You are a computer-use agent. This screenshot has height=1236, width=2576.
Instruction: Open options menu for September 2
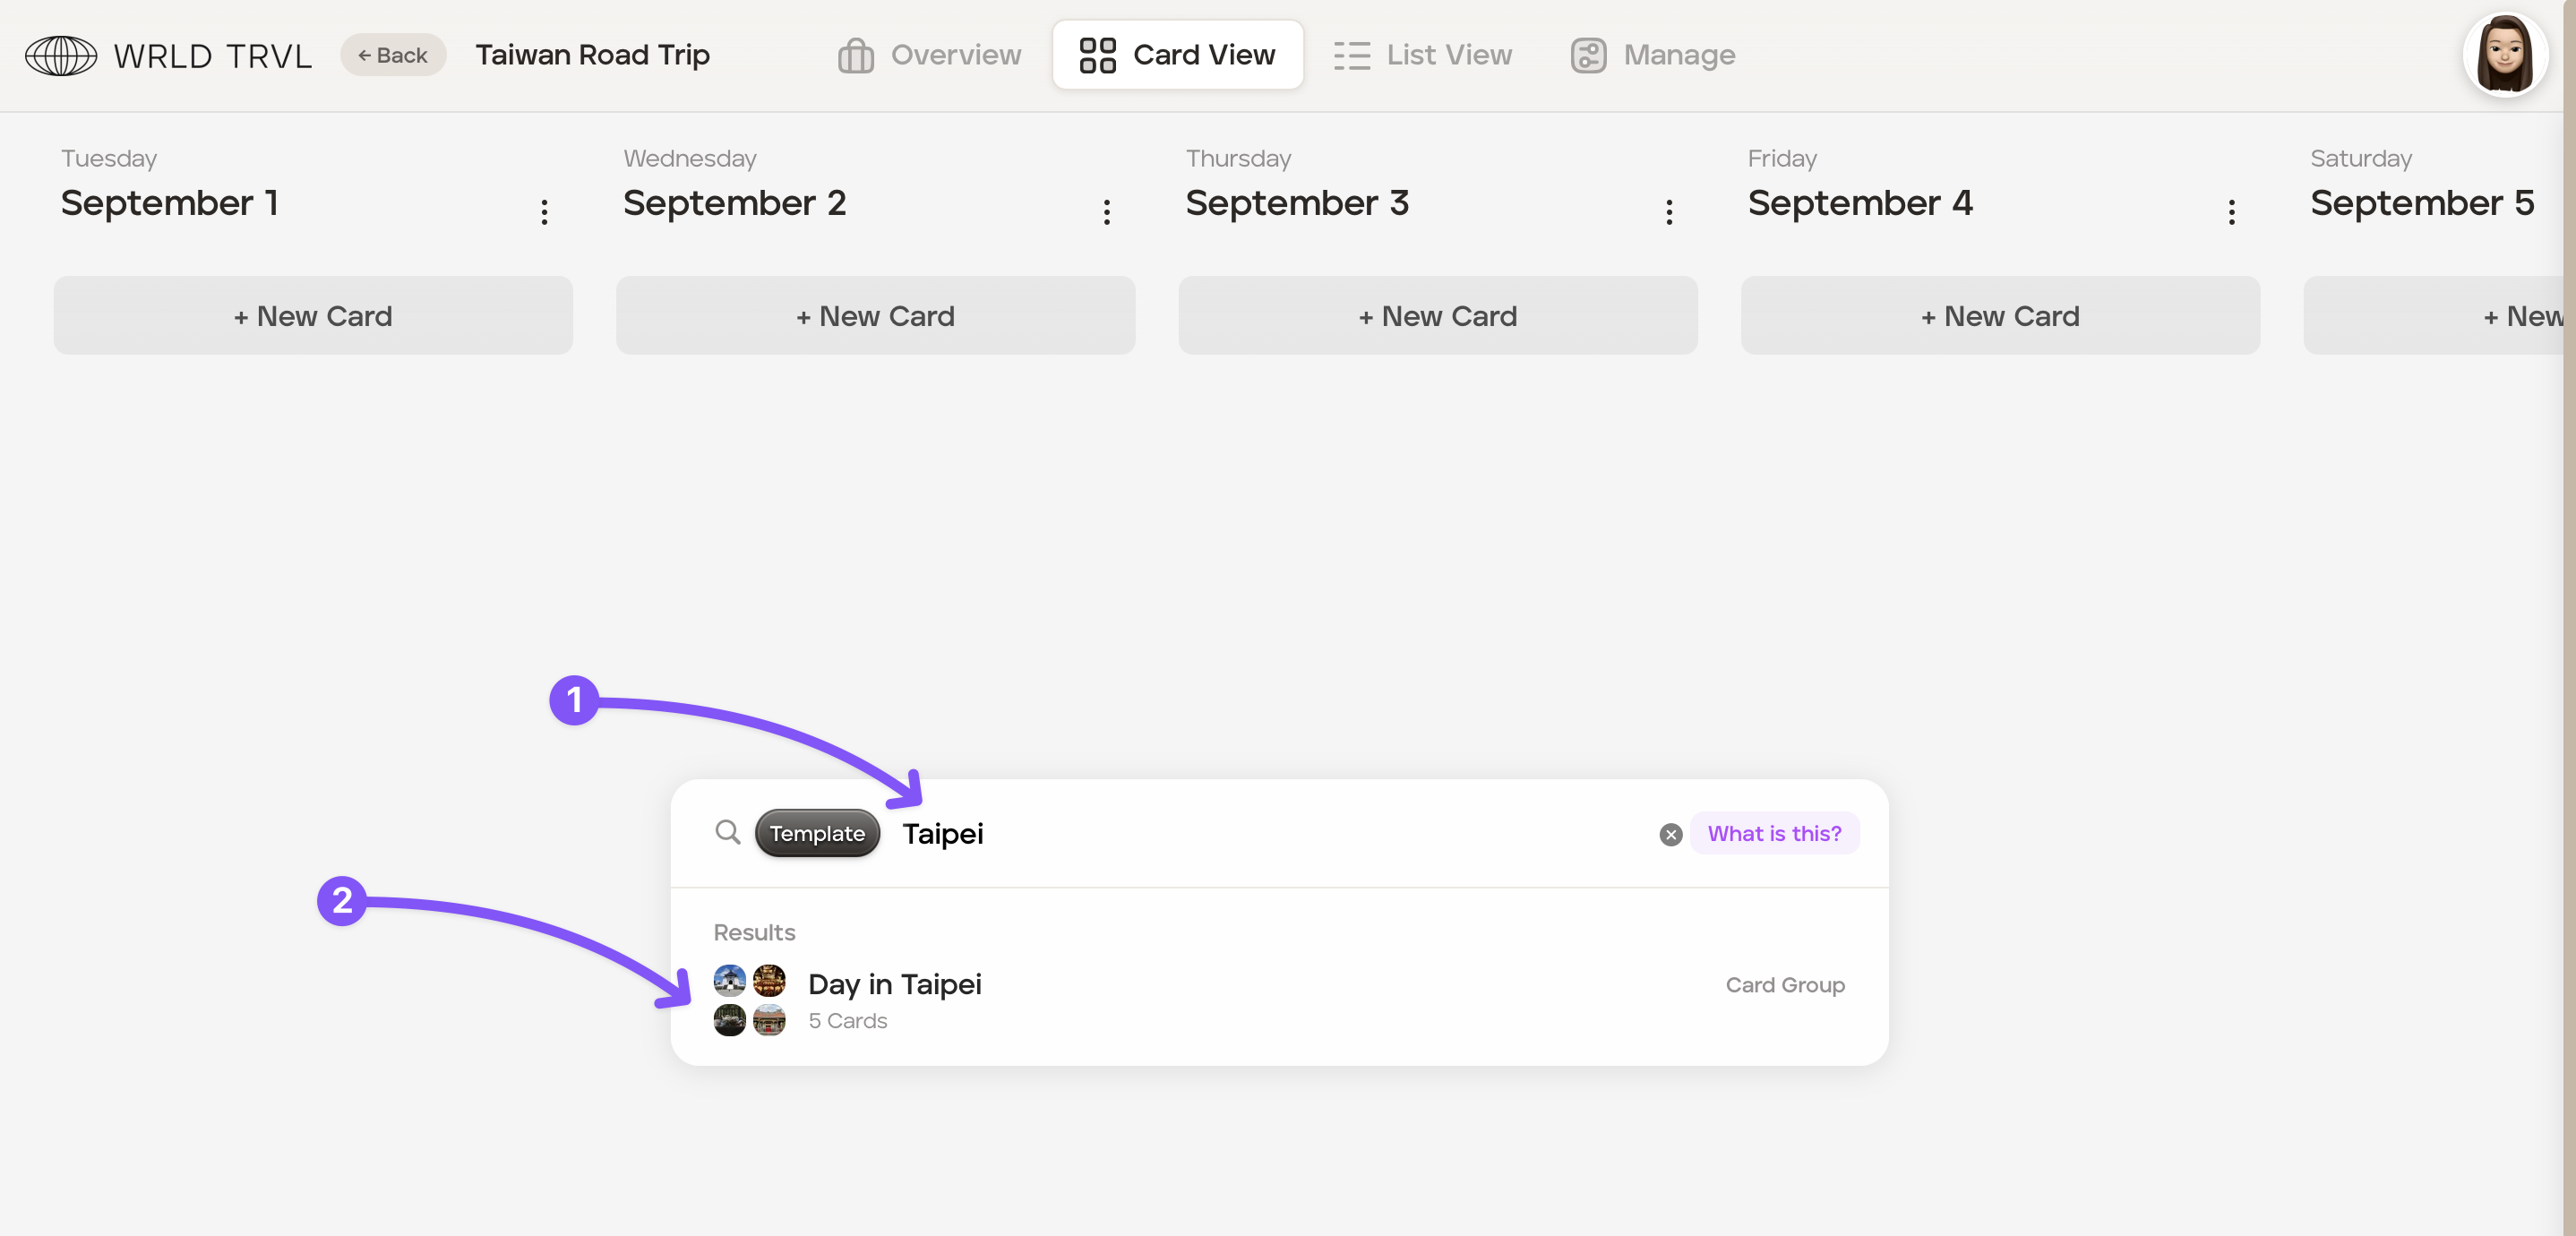pyautogui.click(x=1106, y=211)
